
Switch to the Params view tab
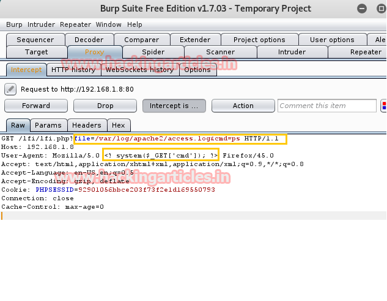(48, 125)
